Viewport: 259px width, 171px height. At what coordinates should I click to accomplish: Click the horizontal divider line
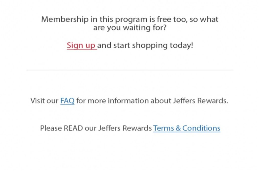[130, 70]
